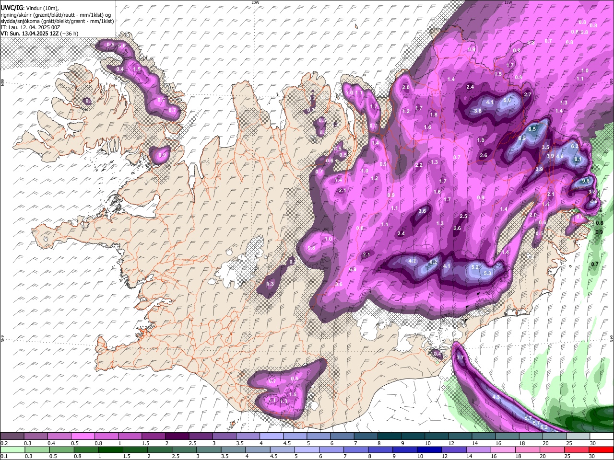Click the "VT: Sun. 13.04.2025 12Z (+36 h)" line

coord(39,34)
